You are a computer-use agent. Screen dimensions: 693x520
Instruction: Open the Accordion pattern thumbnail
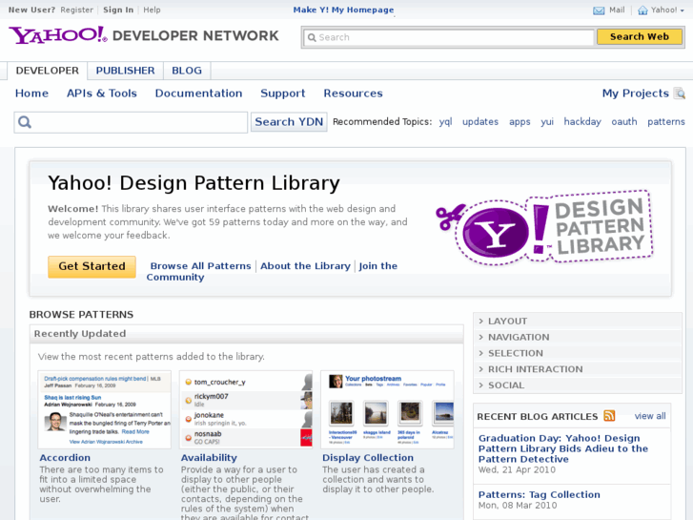(105, 410)
